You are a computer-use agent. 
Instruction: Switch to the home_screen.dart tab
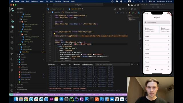(56, 9)
